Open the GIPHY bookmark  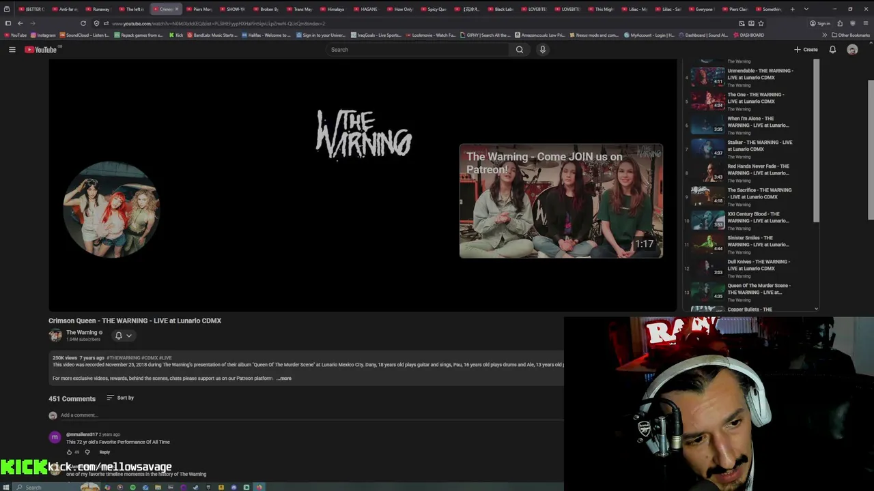tap(485, 35)
